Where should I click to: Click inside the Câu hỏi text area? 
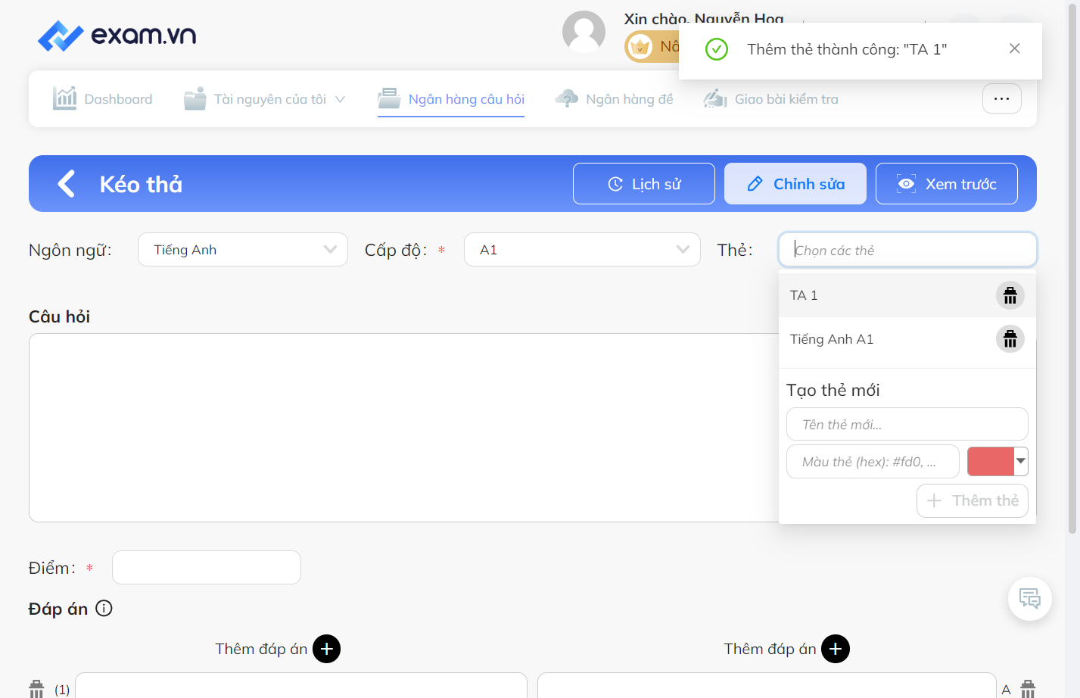[x=403, y=428]
